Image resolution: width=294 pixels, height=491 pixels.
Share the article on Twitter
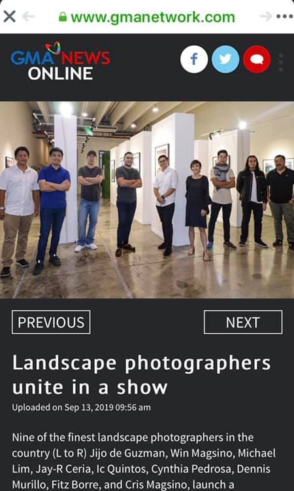tap(225, 59)
